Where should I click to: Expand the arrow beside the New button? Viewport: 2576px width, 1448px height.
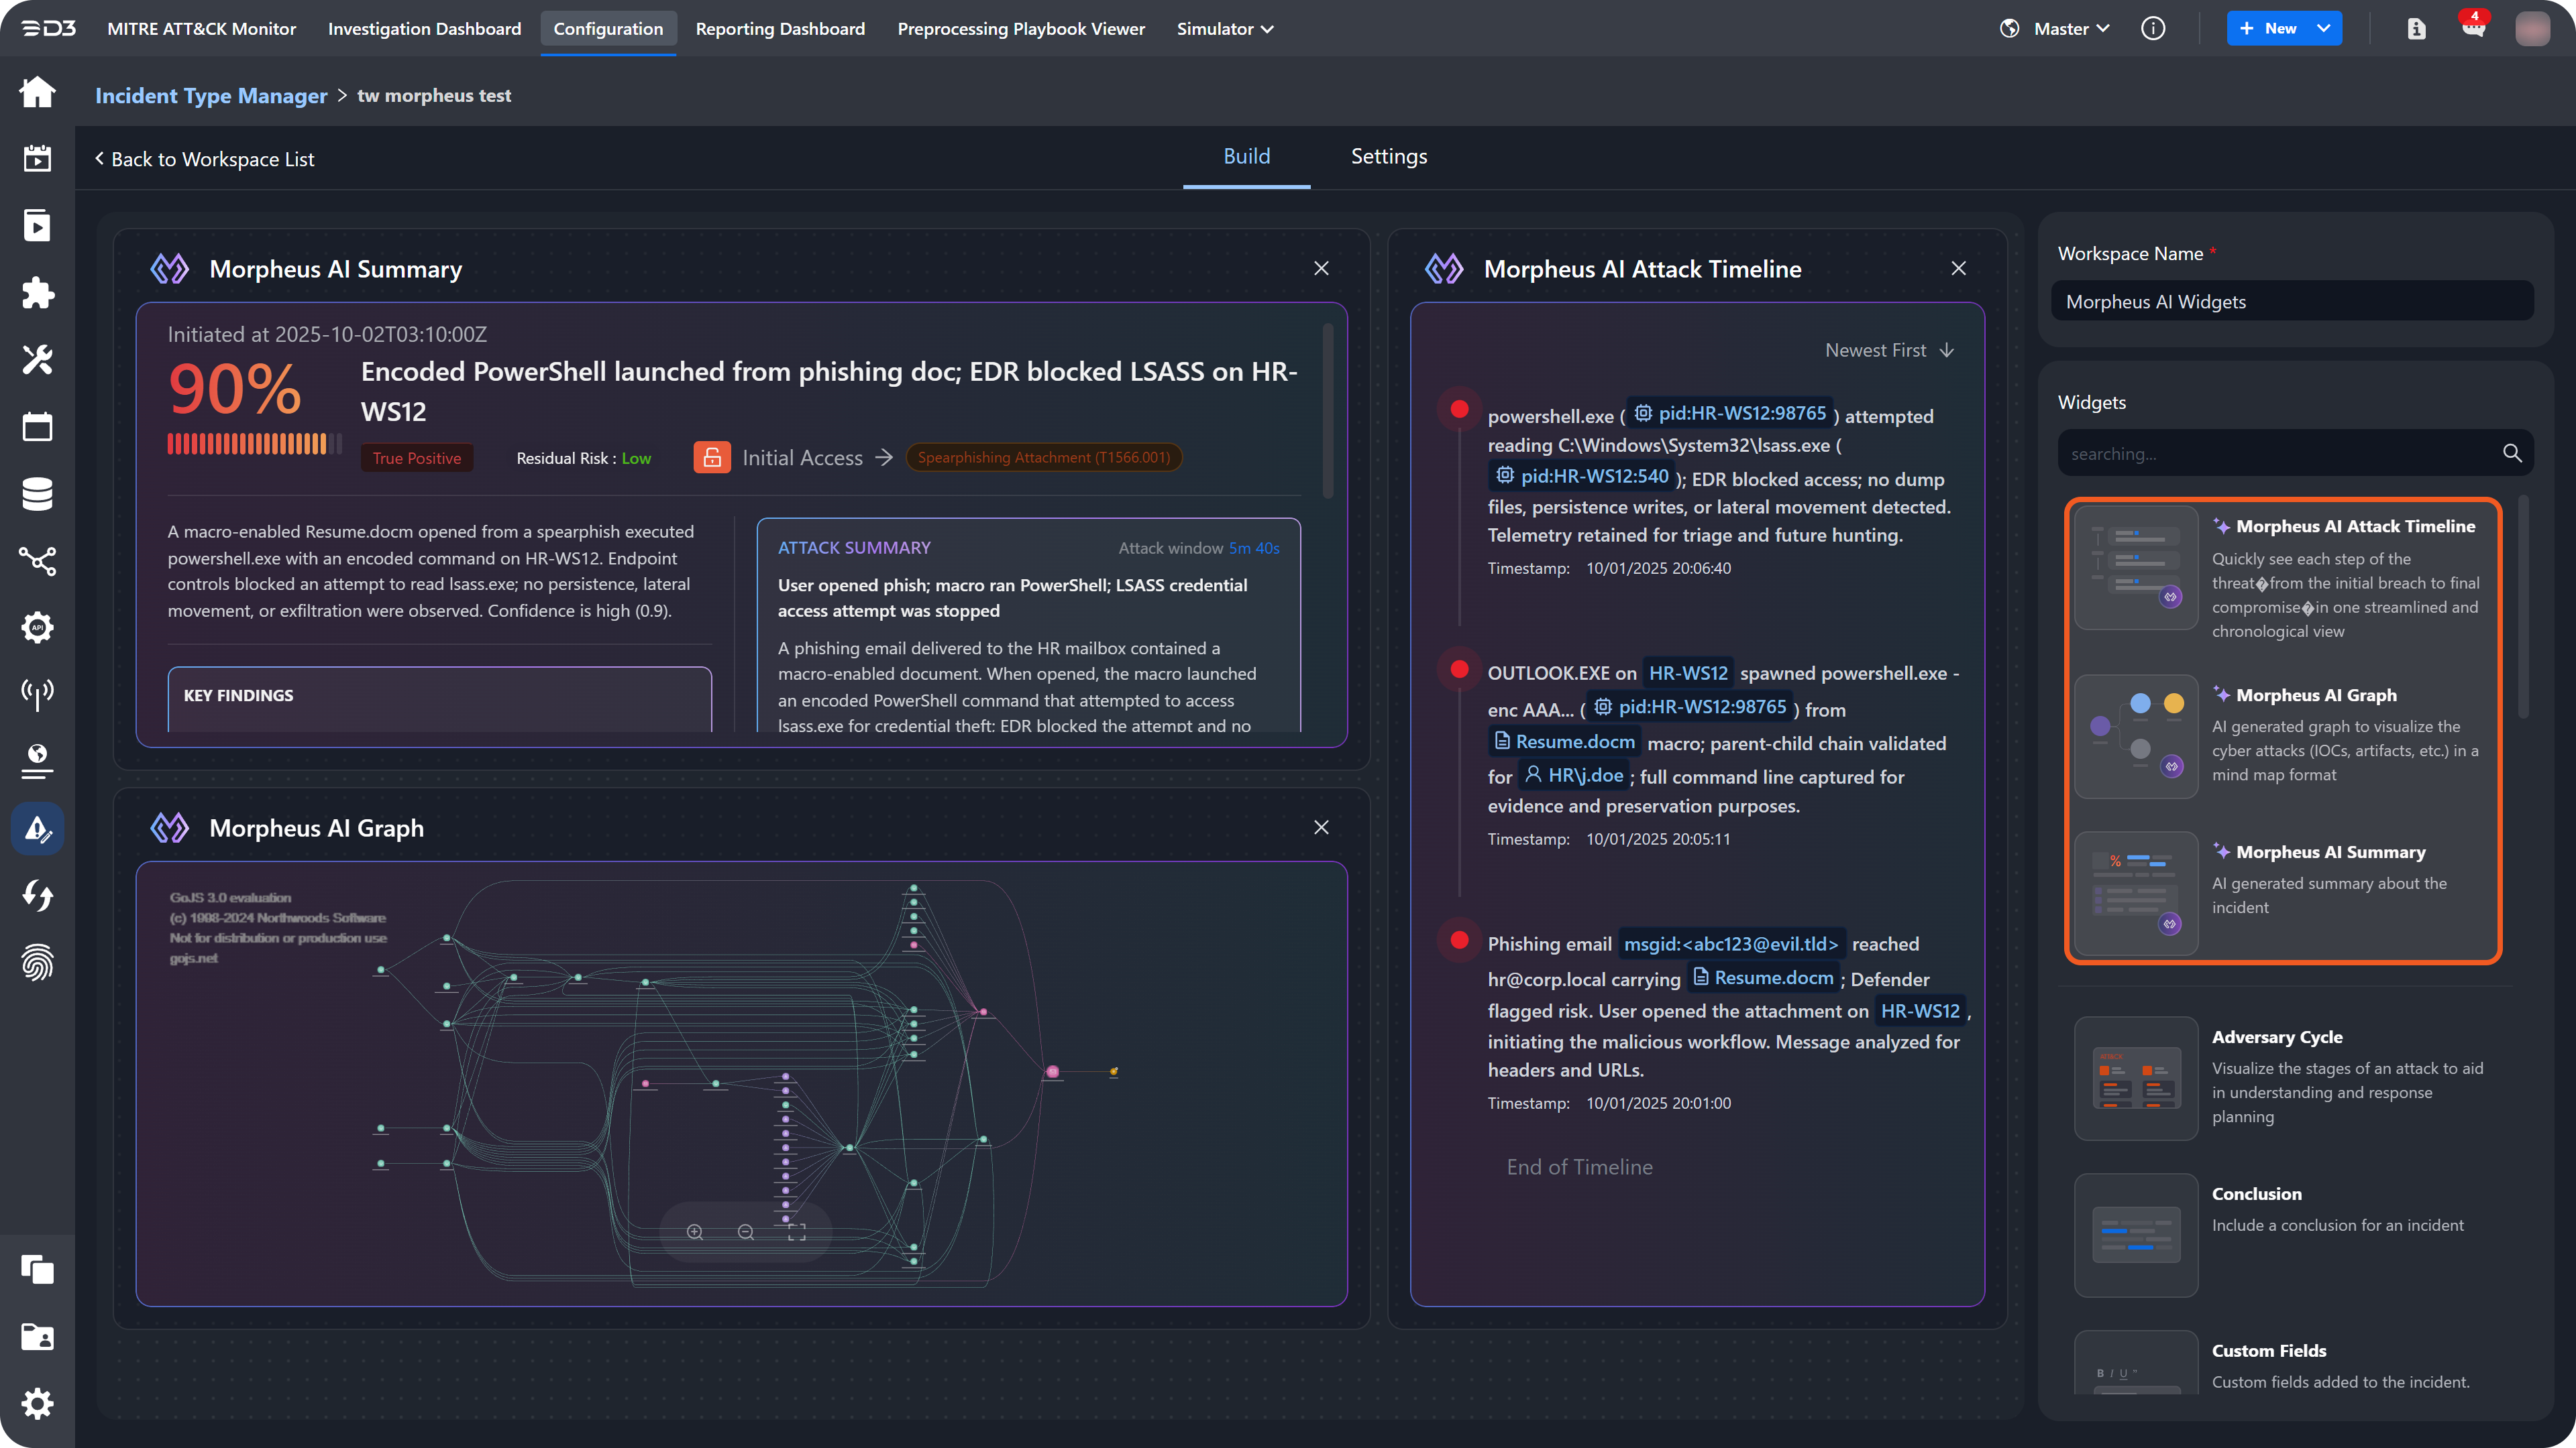point(2324,29)
